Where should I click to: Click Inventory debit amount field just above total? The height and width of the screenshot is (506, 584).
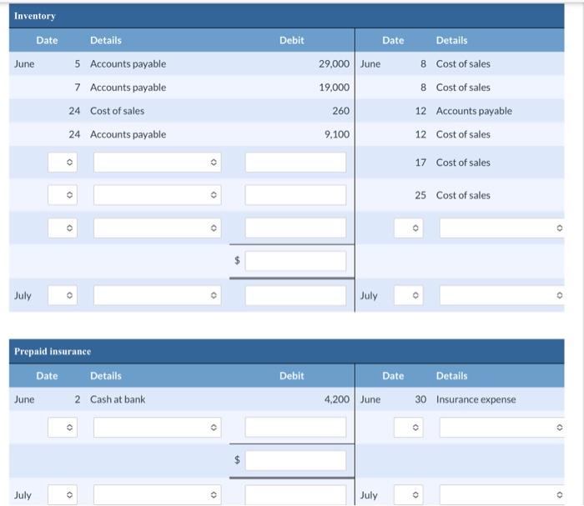pyautogui.click(x=295, y=228)
